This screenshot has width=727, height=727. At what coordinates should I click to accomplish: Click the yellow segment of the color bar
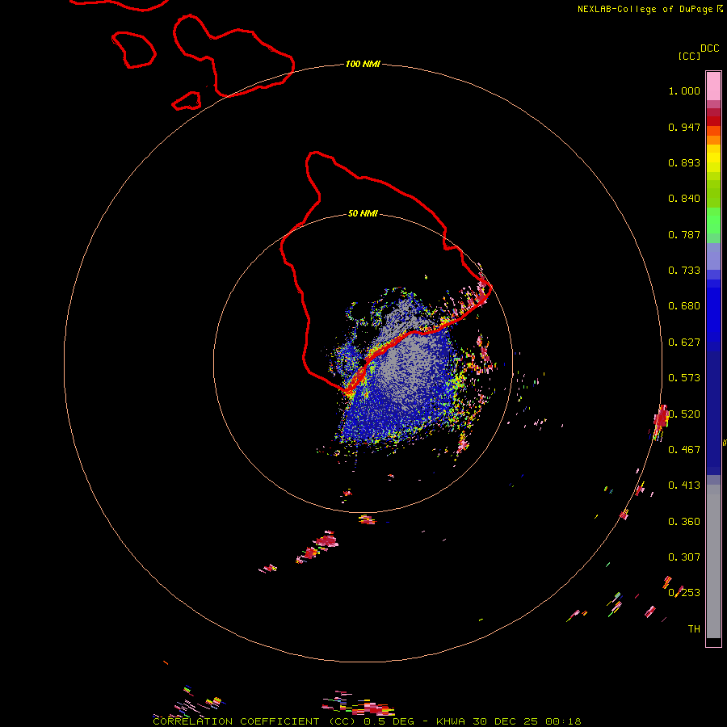point(713,158)
